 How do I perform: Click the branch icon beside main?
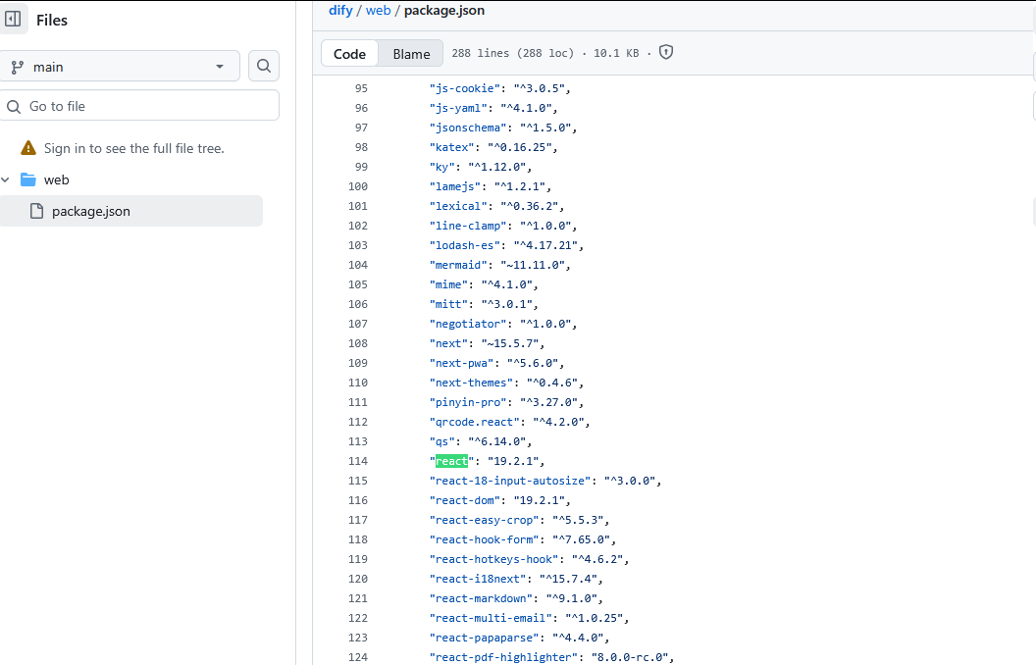click(18, 65)
